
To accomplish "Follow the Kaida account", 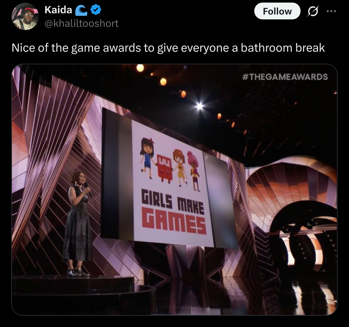I will coord(277,11).
